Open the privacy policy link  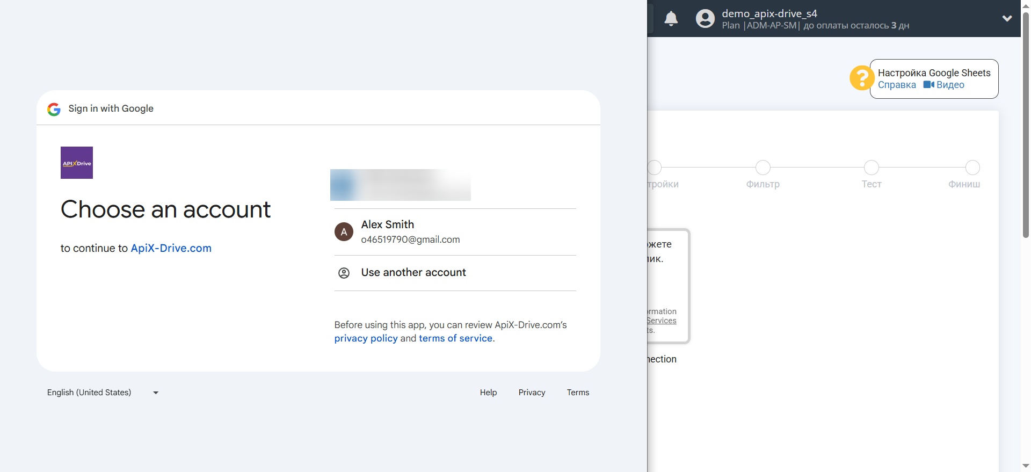366,338
